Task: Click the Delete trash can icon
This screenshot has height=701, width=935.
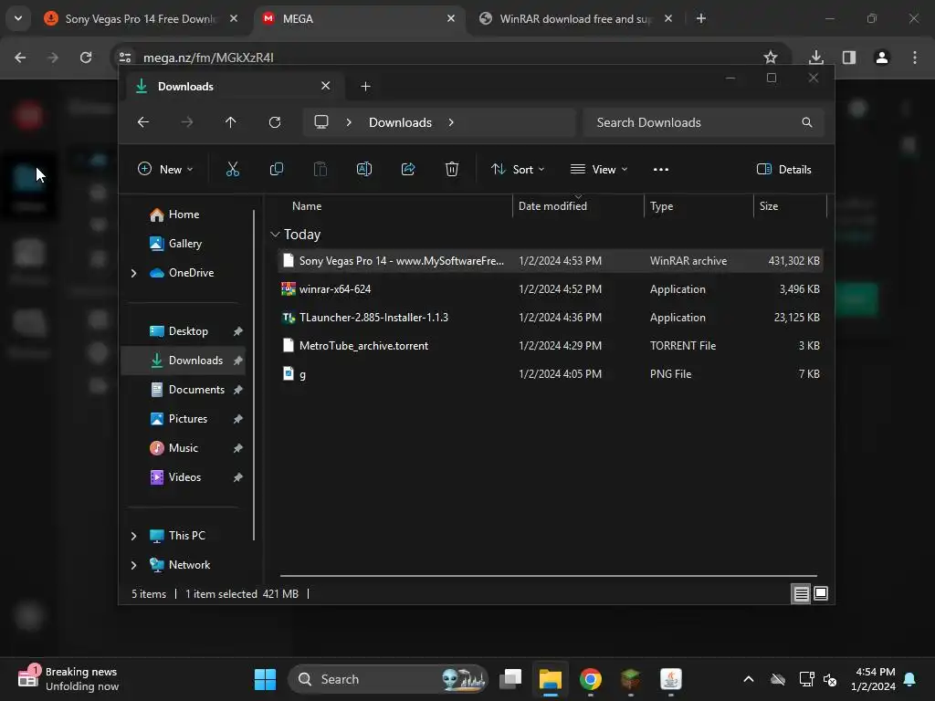Action: coord(452,169)
